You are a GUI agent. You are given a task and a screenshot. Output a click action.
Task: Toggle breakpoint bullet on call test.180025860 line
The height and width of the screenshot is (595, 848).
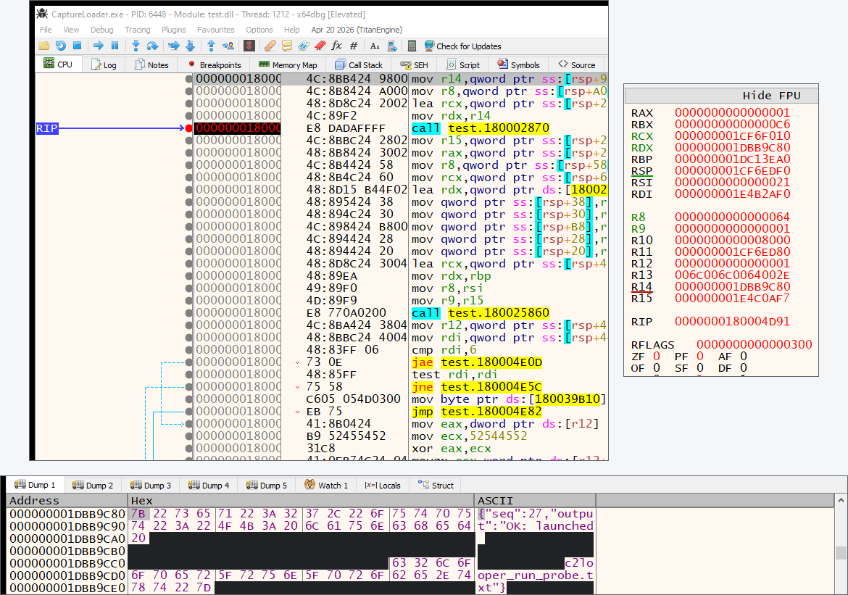(x=188, y=313)
